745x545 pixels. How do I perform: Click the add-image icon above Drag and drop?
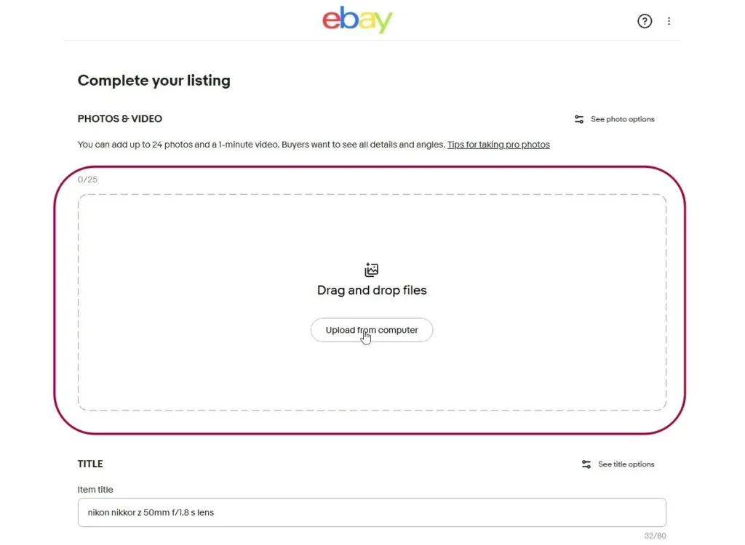[x=372, y=270]
